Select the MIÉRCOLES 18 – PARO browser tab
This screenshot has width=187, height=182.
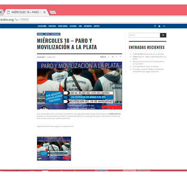(26, 12)
